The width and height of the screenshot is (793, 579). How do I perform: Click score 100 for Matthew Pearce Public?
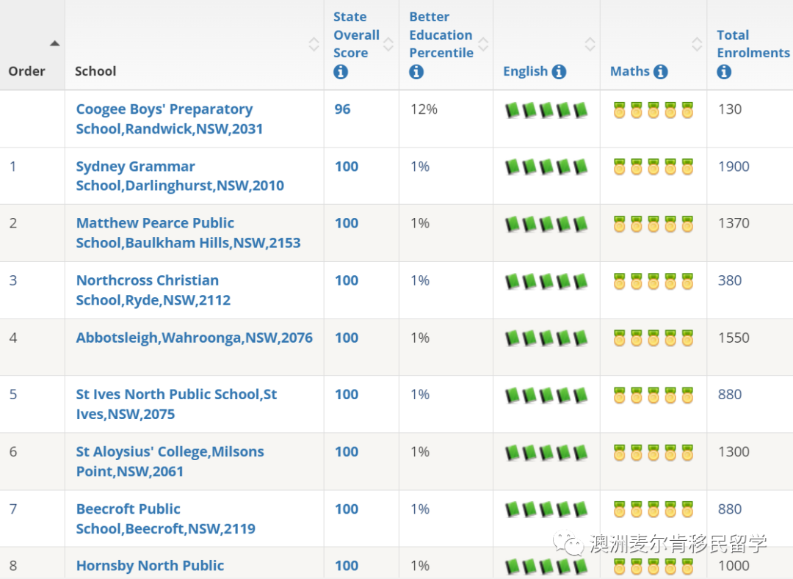(347, 223)
